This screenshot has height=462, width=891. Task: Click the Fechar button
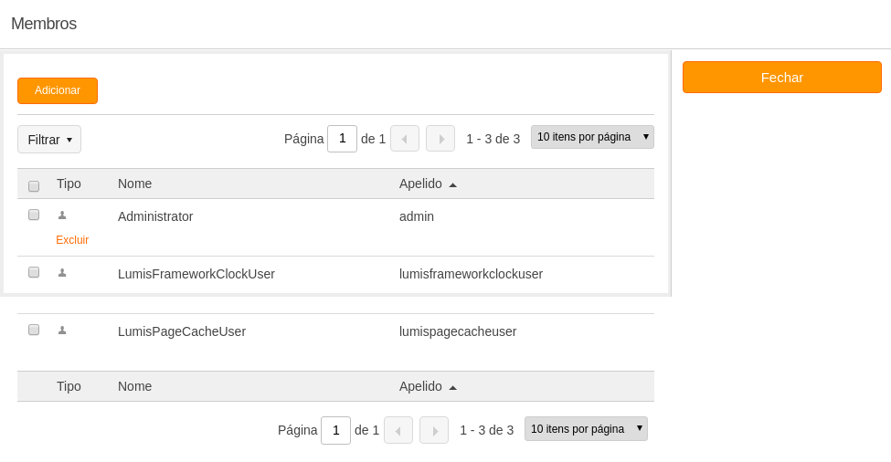click(782, 78)
